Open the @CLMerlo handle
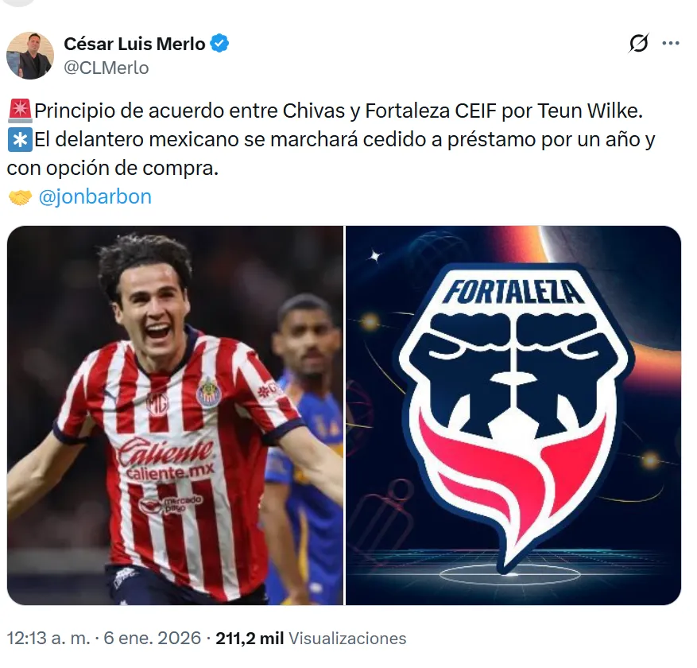Viewport: 697px width, 668px height. pyautogui.click(x=106, y=68)
